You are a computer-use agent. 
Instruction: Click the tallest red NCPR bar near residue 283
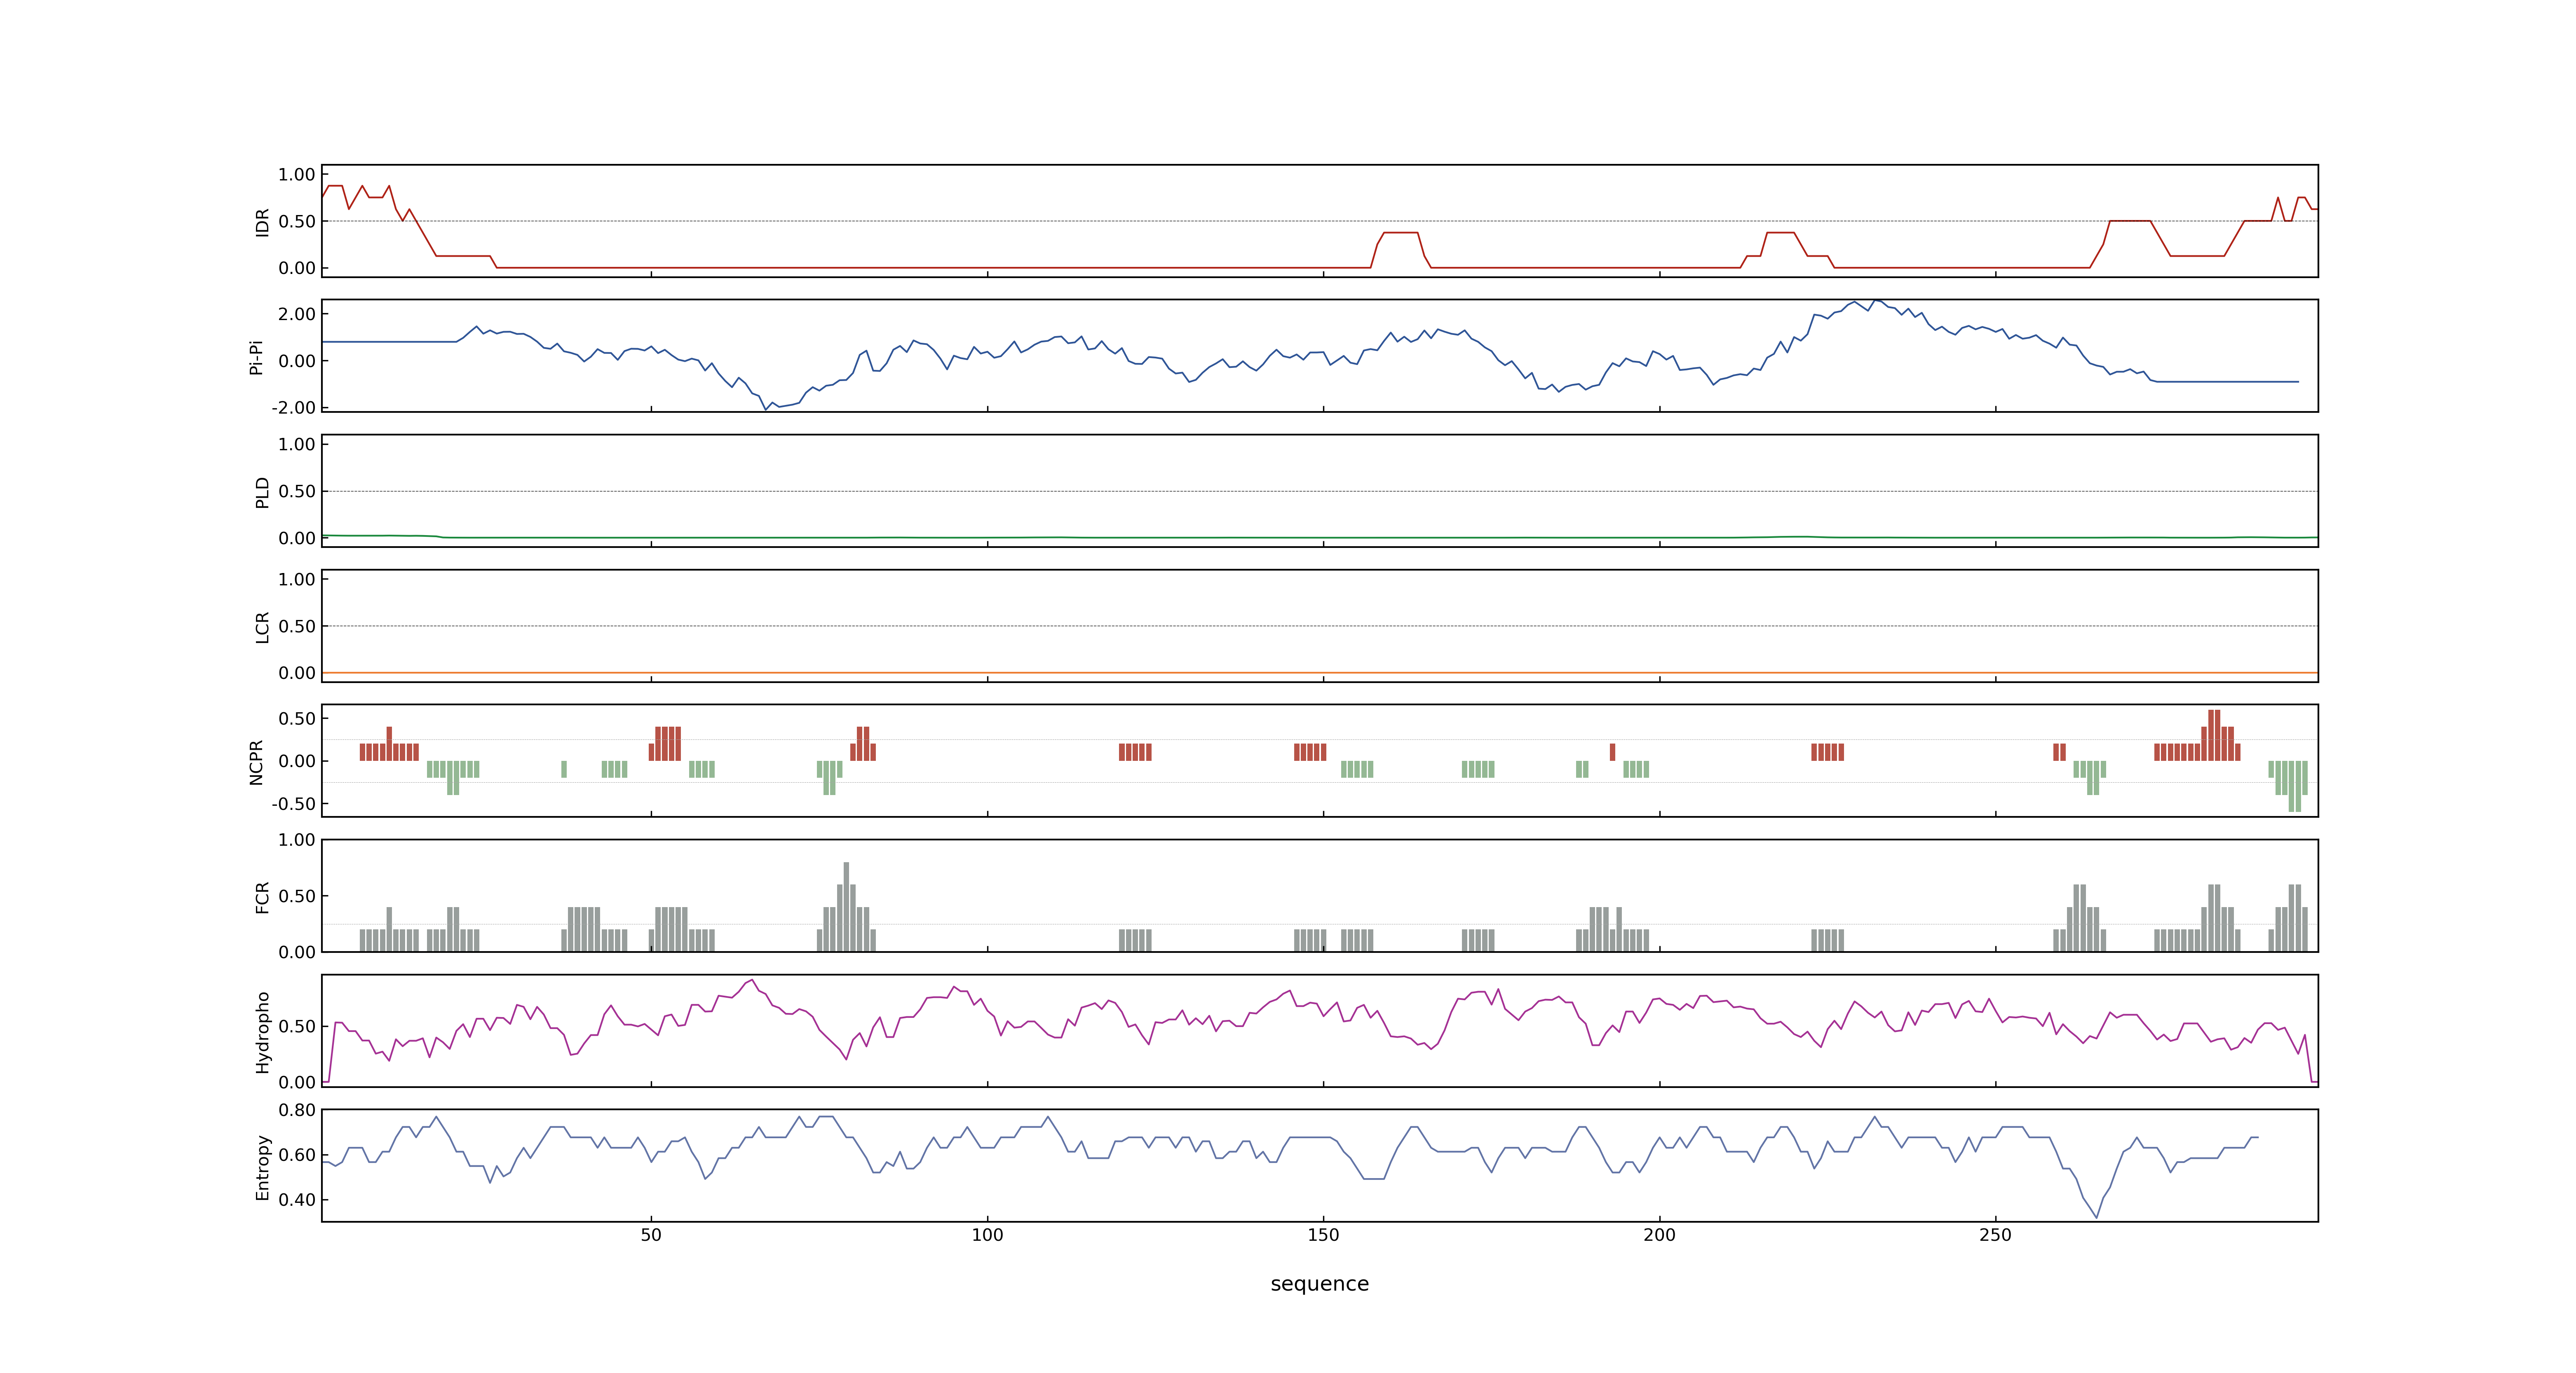2214,735
